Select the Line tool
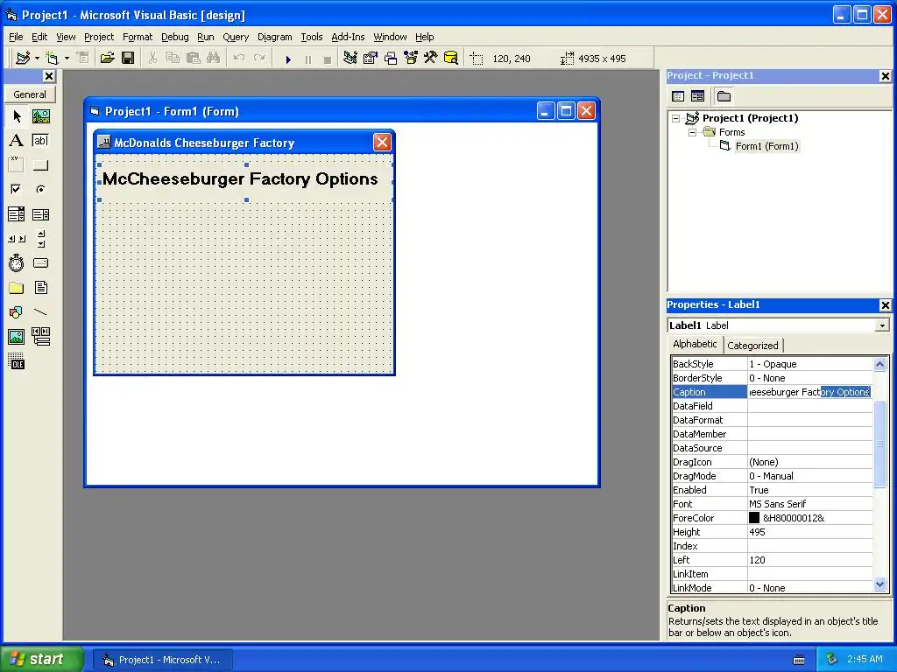 coord(40,312)
